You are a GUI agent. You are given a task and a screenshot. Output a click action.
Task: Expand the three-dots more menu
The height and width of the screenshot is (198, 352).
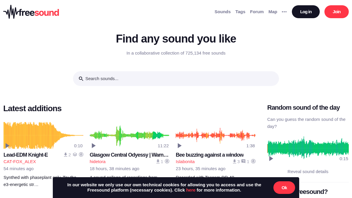284,12
